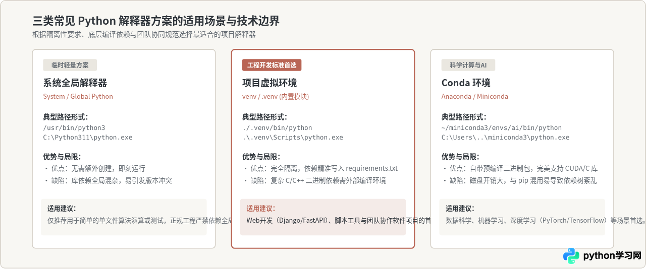Click the subtitle 'venv / .venv (内置模块)'
The height and width of the screenshot is (269, 646).
click(x=276, y=96)
